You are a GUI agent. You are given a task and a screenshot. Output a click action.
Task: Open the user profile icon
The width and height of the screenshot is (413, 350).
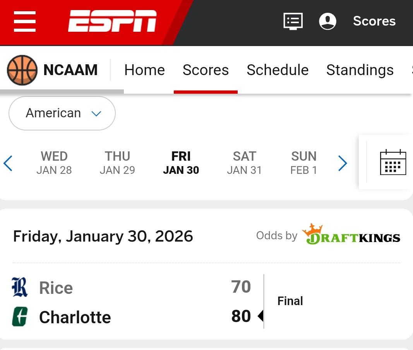327,21
